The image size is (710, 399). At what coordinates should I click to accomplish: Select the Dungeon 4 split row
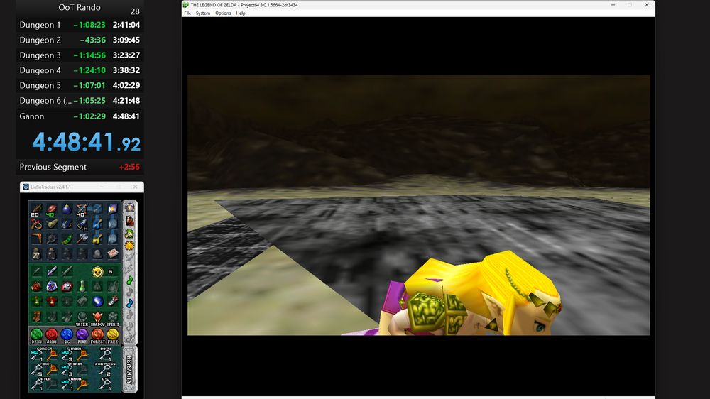80,70
